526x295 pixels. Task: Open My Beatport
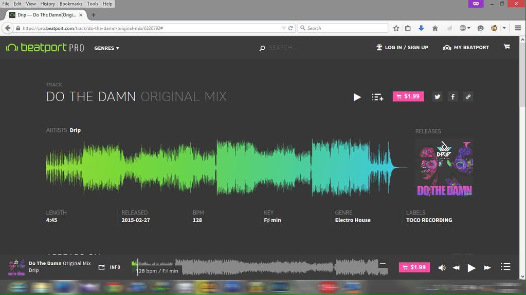pyautogui.click(x=466, y=48)
